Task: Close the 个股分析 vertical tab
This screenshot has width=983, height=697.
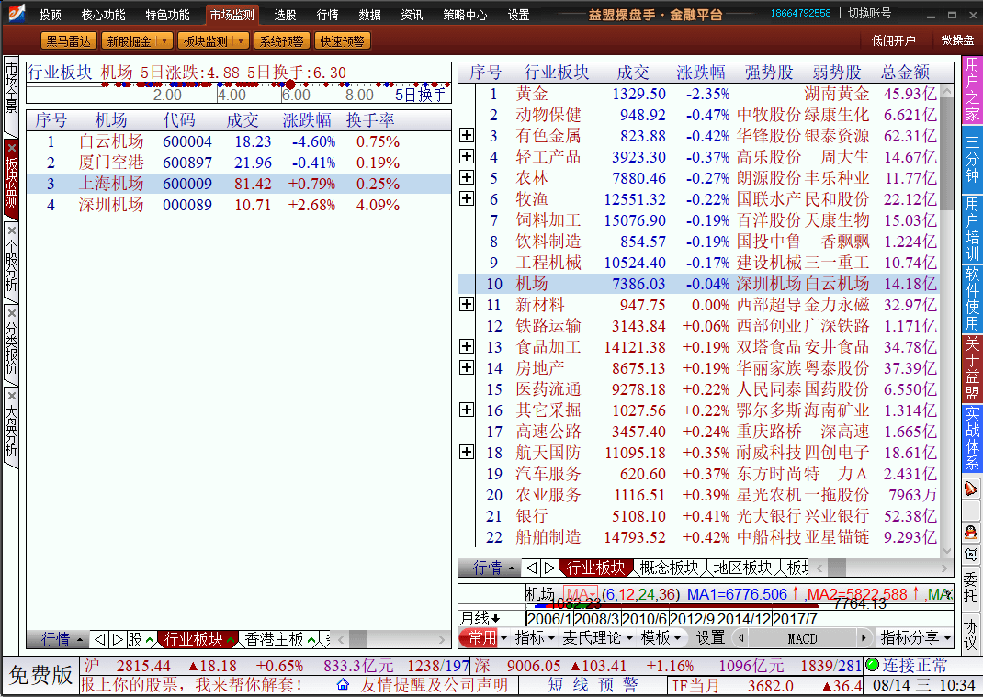Action: (11, 230)
